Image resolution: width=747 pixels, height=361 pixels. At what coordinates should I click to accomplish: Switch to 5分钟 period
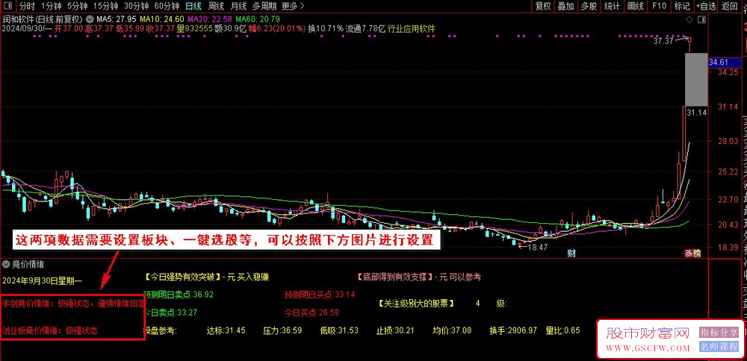77,6
